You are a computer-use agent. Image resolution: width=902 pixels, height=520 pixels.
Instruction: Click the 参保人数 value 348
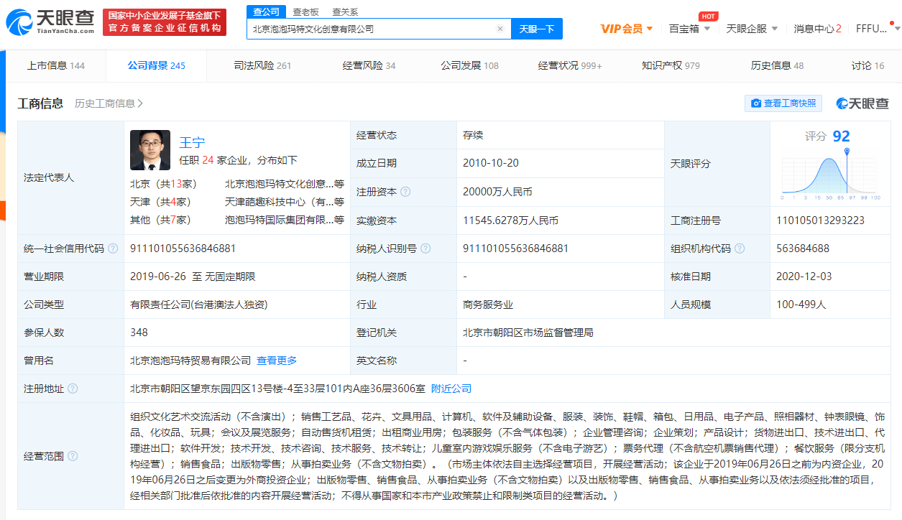click(x=139, y=333)
